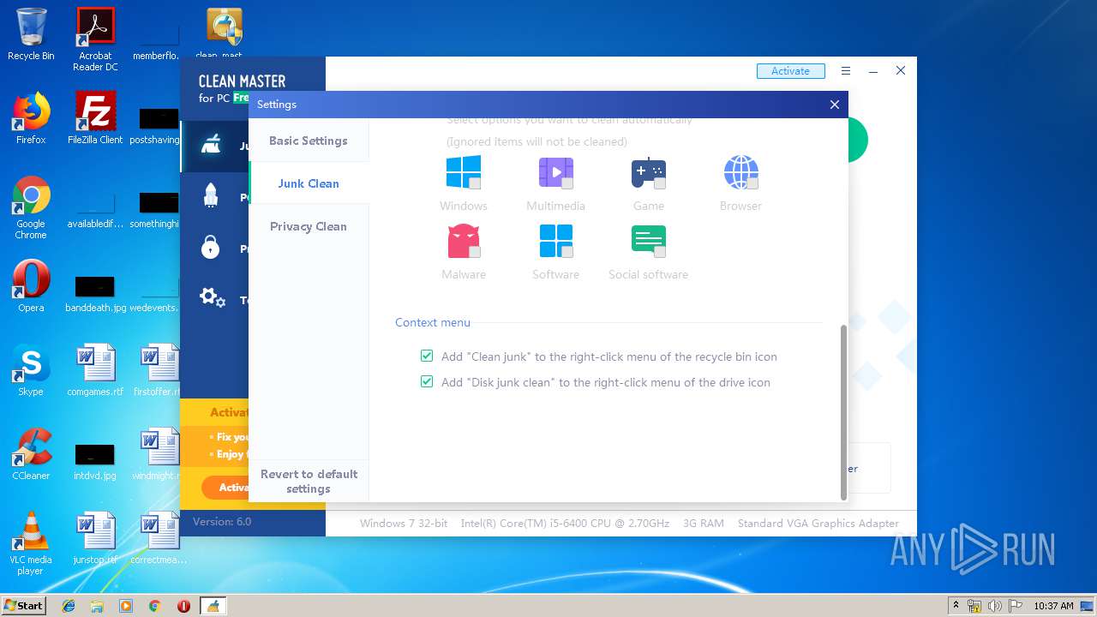Open PC Boost rocket icon in sidebar

pyautogui.click(x=211, y=196)
